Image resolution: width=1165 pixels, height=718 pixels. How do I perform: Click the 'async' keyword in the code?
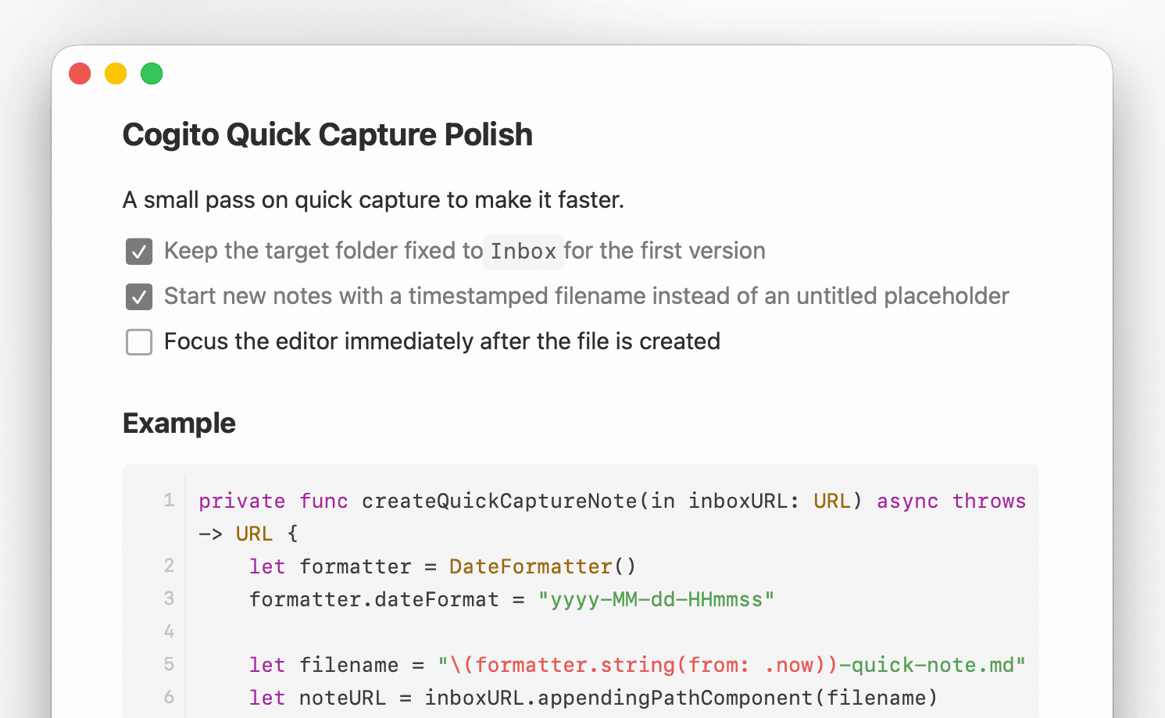pos(907,501)
